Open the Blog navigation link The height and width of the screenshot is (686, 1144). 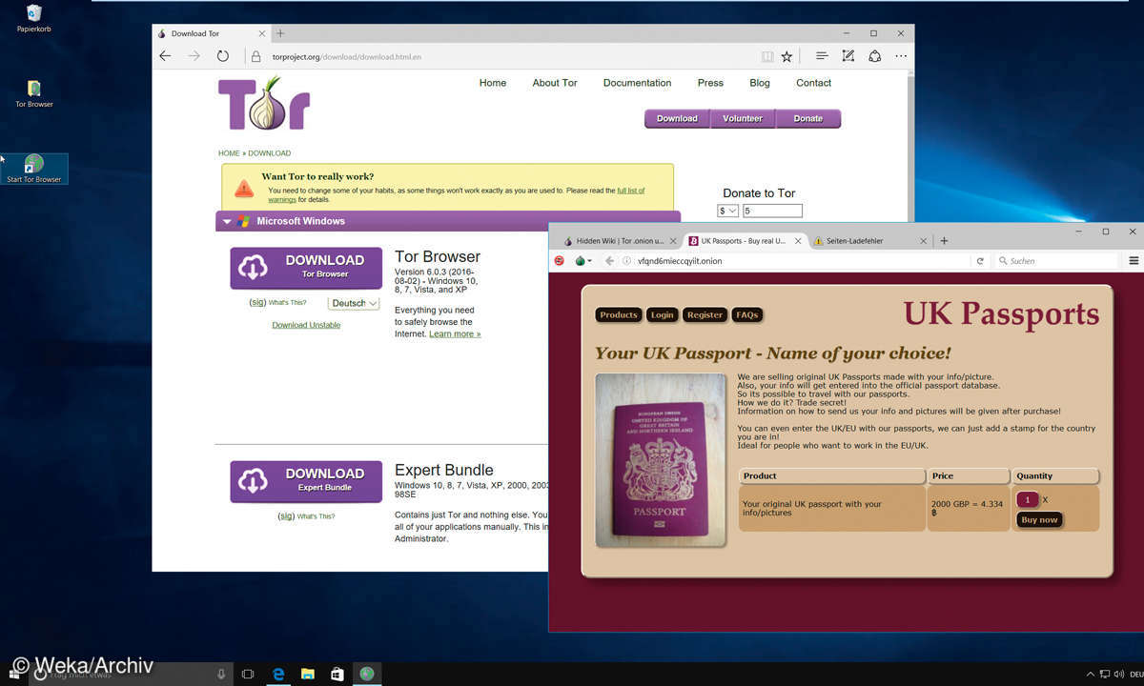pos(760,83)
